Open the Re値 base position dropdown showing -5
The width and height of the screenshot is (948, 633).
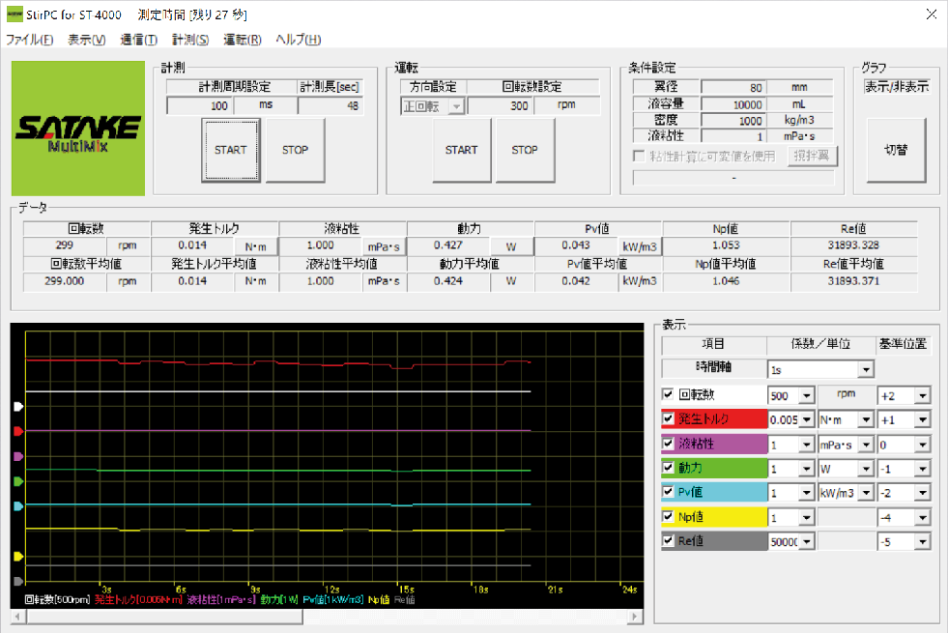point(923,542)
